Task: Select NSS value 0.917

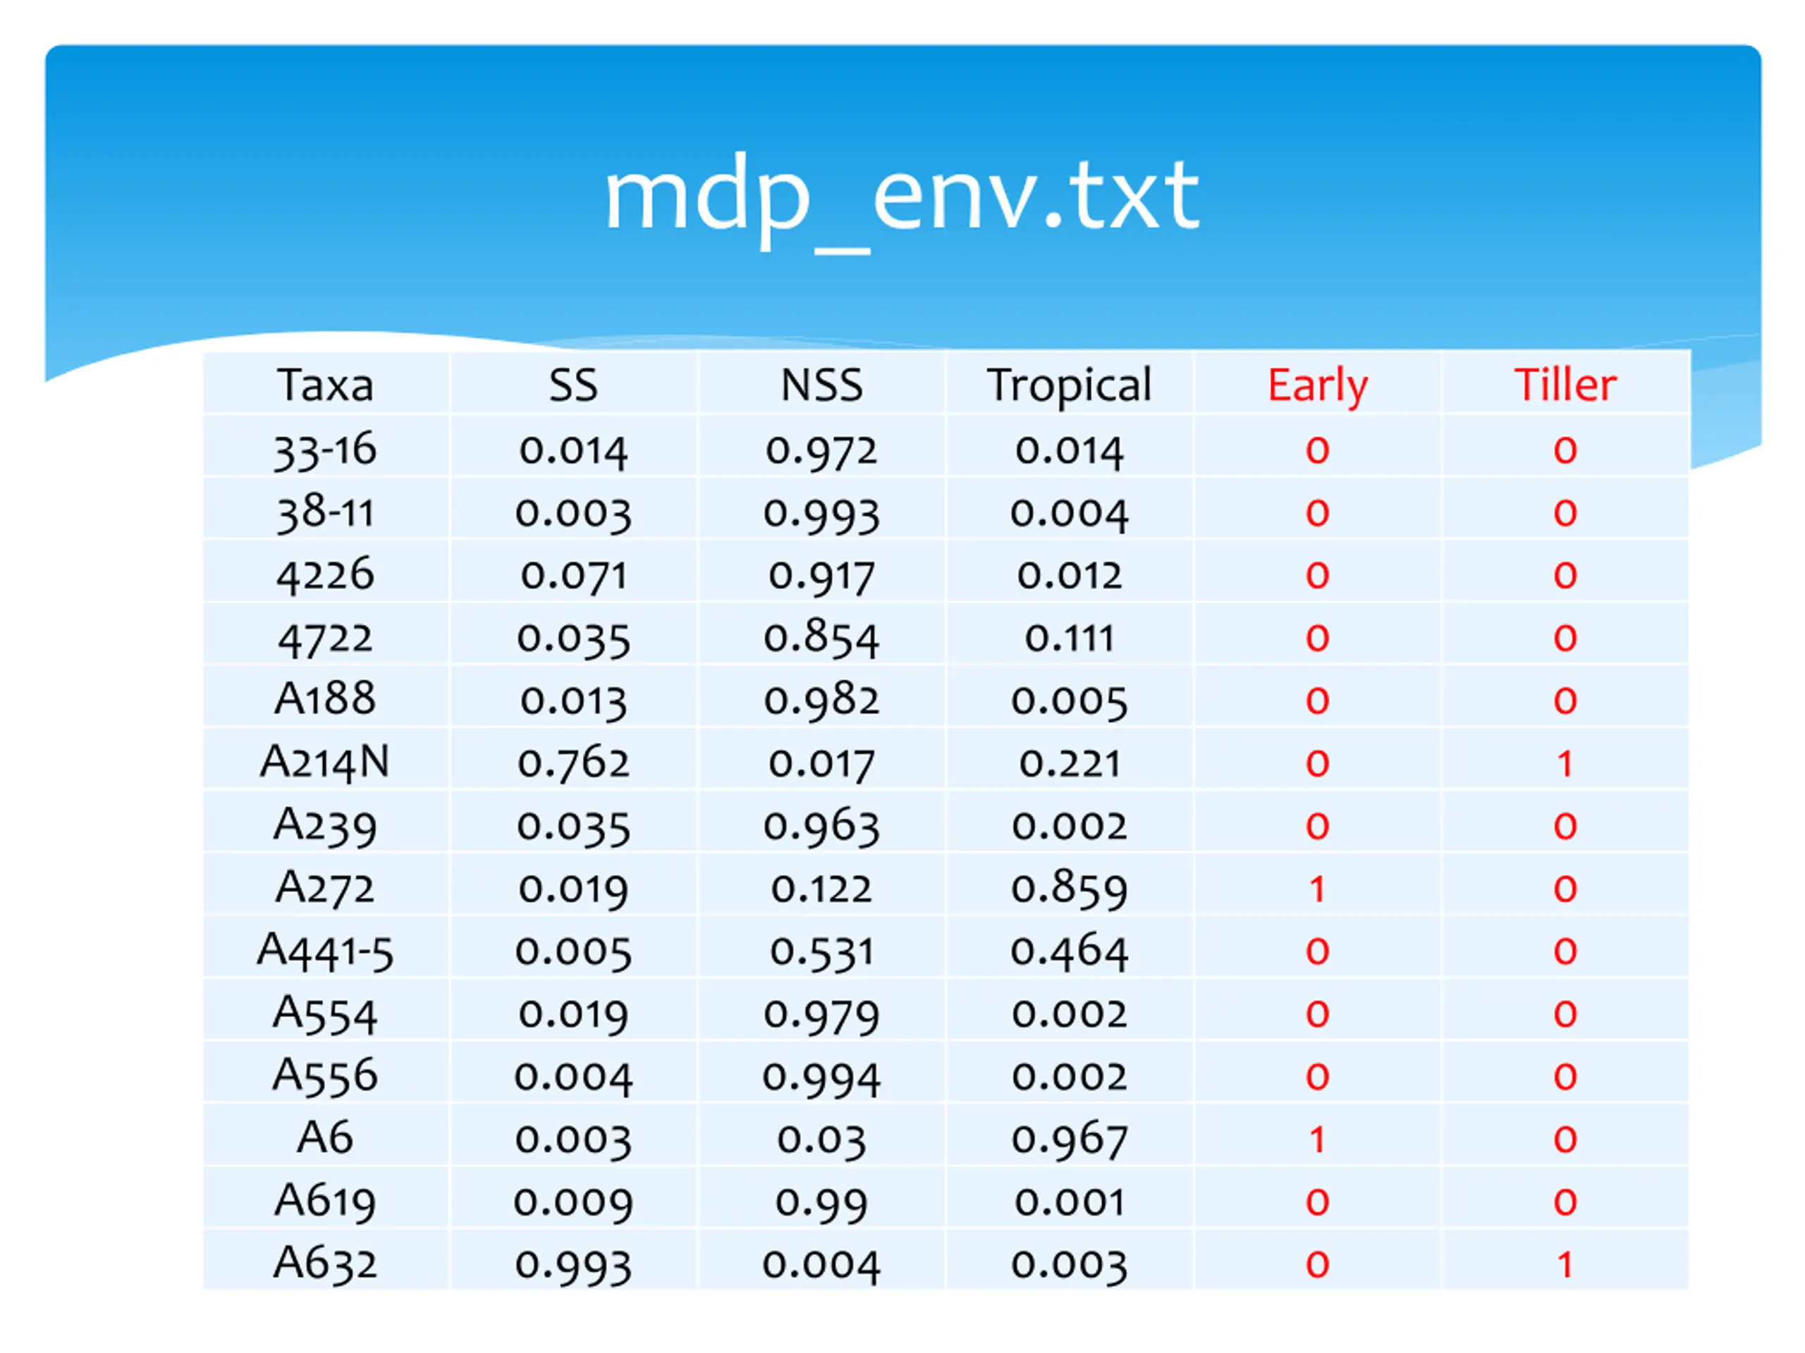Action: tap(821, 577)
